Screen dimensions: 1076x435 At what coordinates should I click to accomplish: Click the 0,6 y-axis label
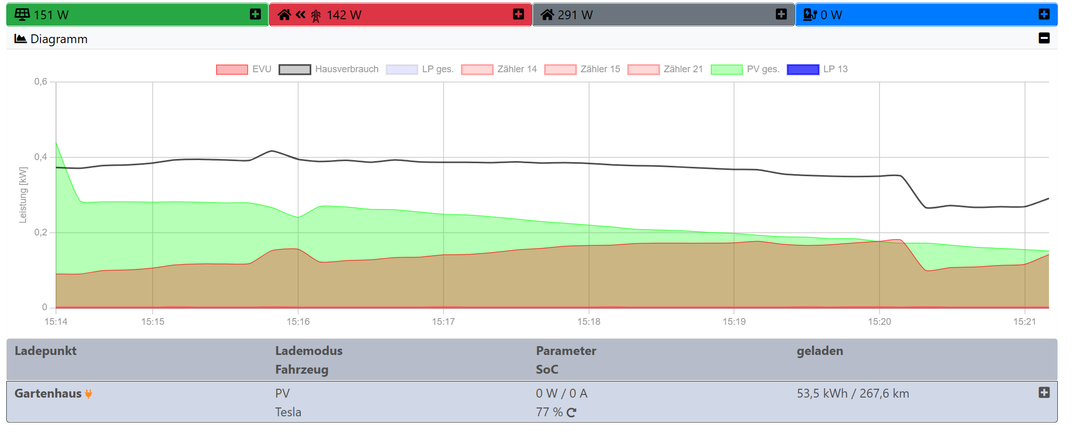coord(41,82)
